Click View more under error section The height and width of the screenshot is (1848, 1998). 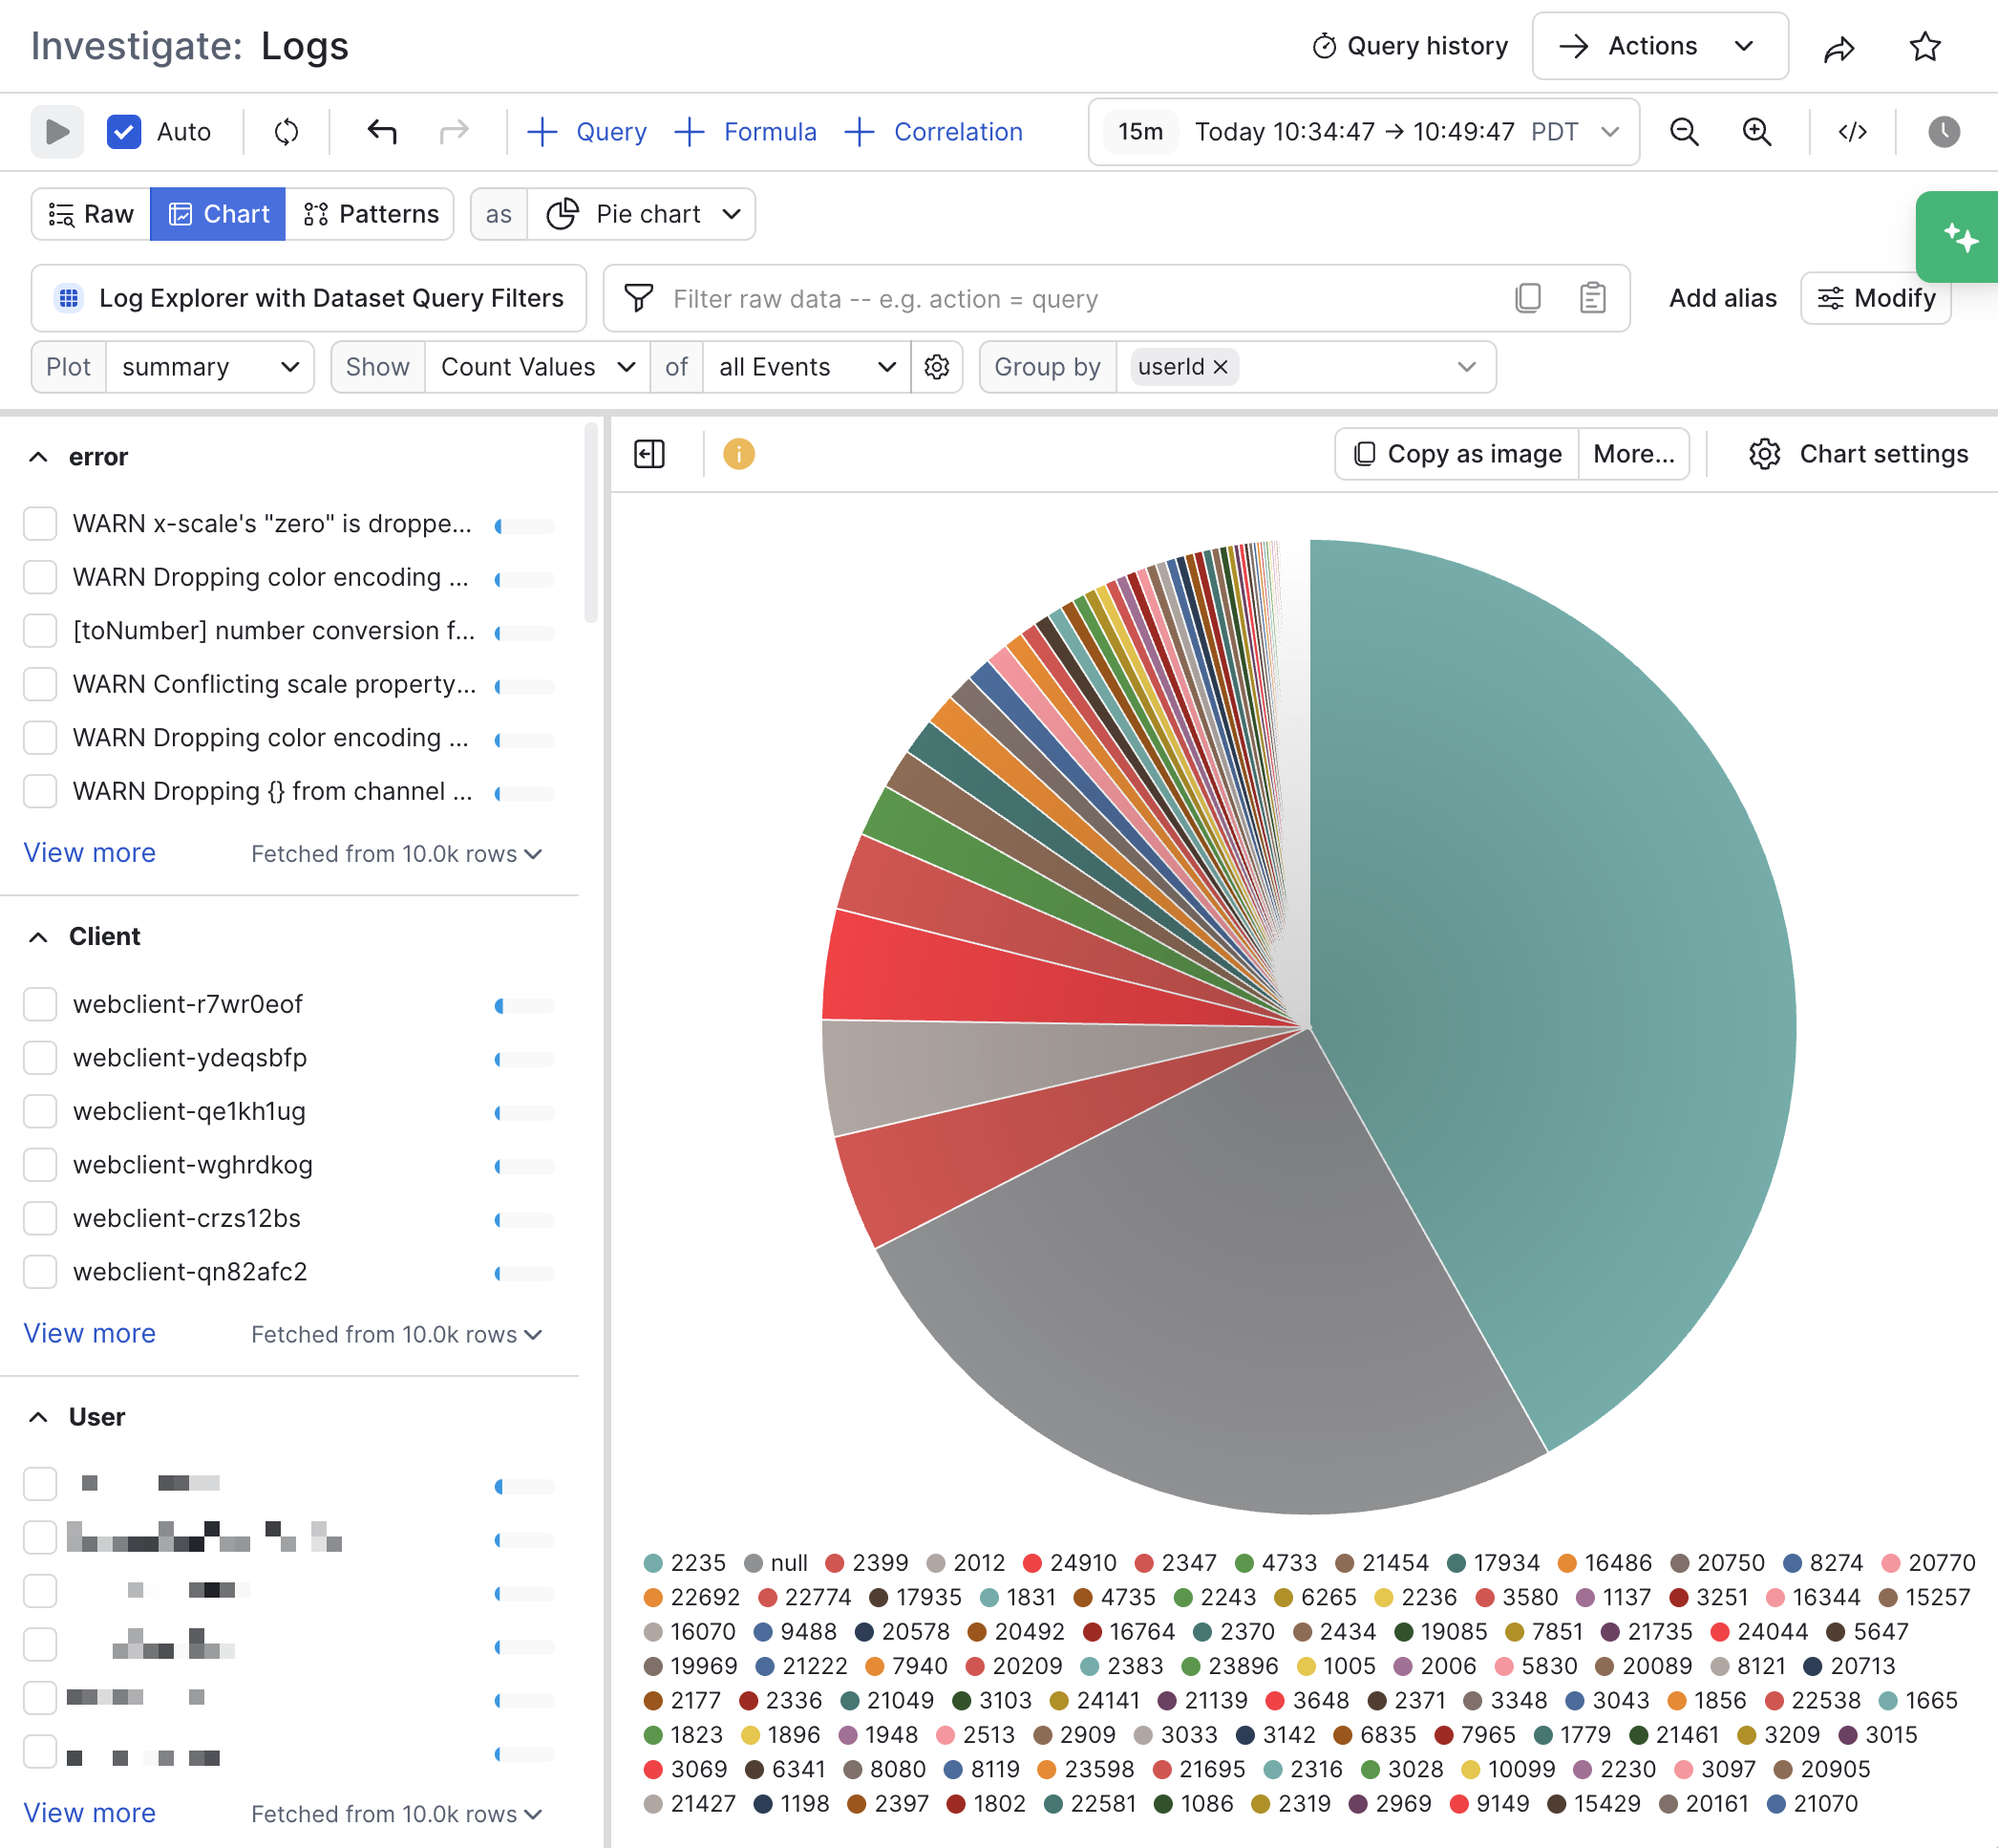pyautogui.click(x=90, y=853)
